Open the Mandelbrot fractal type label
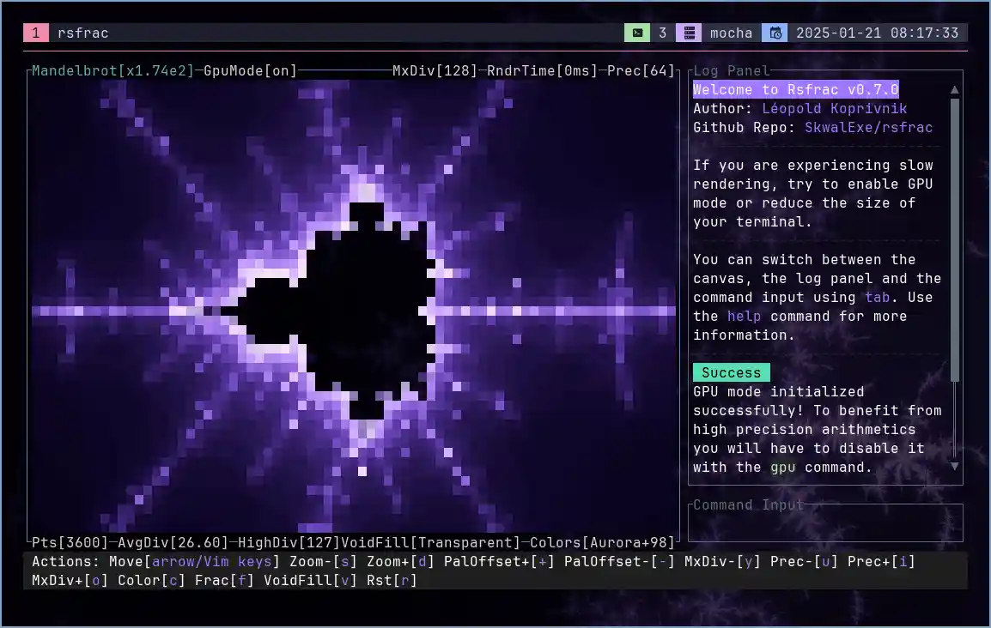 pos(74,70)
